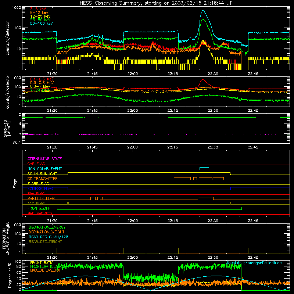Click the BAD_PACKETS flag label

[40, 213]
